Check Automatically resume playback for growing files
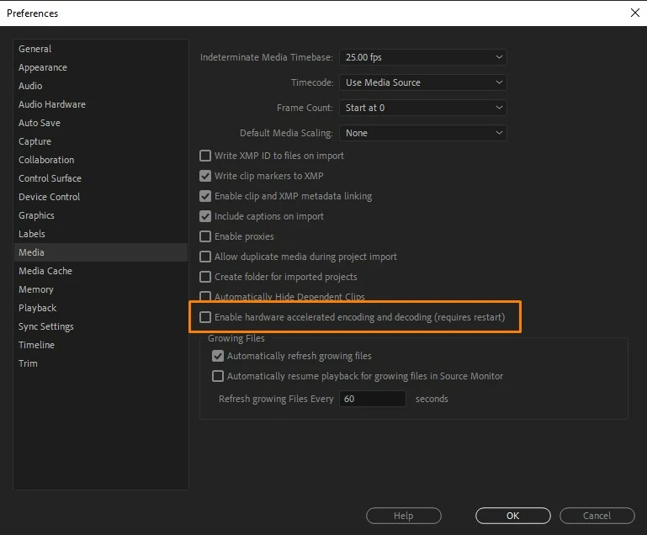Screen dimensions: 647x535 (x=218, y=376)
